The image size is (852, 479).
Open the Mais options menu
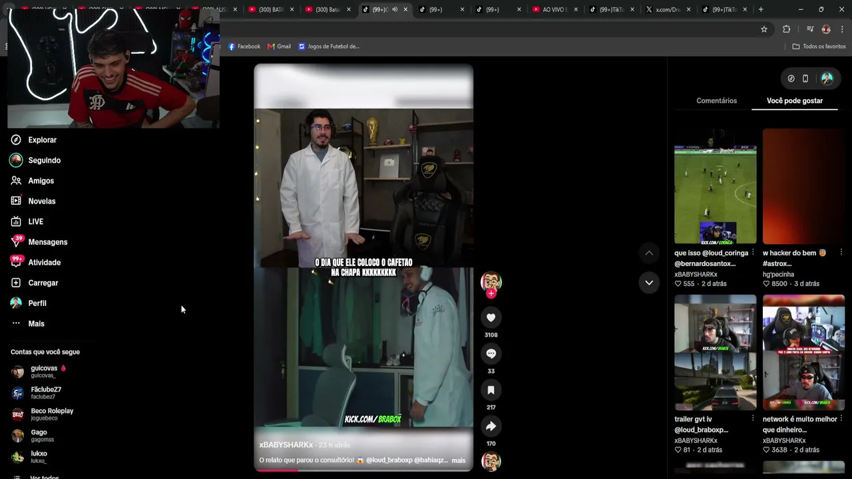pyautogui.click(x=28, y=324)
